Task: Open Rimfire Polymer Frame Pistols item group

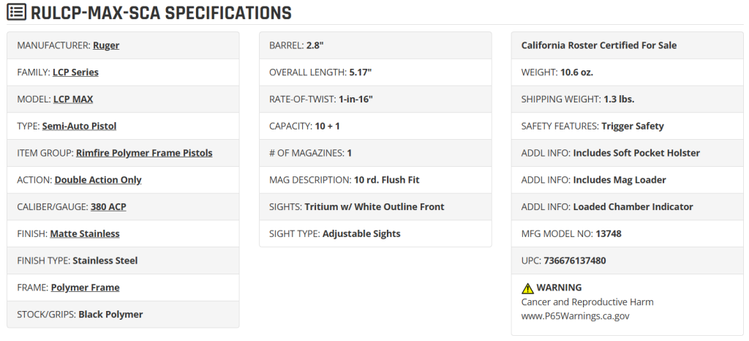Action: point(144,153)
